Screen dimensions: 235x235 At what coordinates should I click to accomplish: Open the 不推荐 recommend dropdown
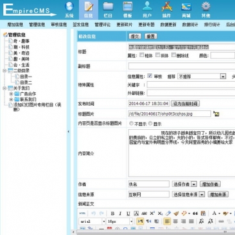pos(202,76)
